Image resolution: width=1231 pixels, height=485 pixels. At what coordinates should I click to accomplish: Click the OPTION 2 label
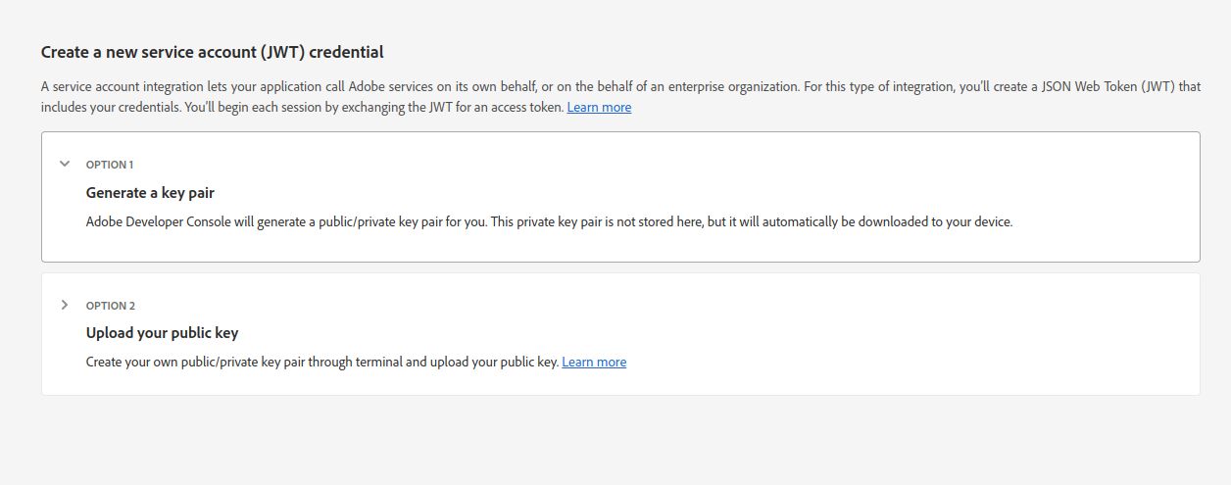pyautogui.click(x=111, y=306)
